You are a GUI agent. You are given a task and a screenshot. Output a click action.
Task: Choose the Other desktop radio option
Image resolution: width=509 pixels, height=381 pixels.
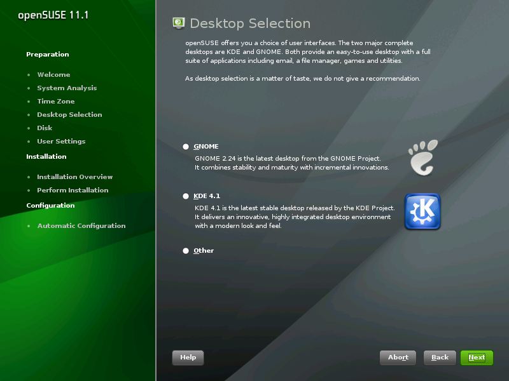pos(186,251)
